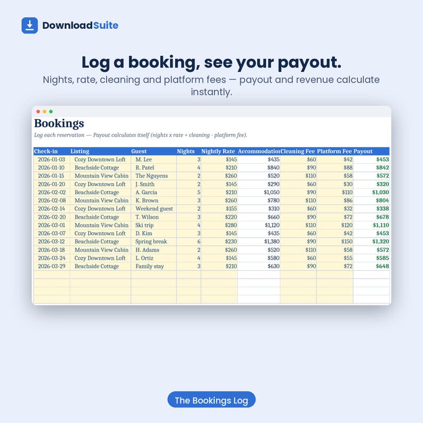The width and height of the screenshot is (423, 423).
Task: Click check-in date 2026-03-01
Action: pyautogui.click(x=52, y=225)
